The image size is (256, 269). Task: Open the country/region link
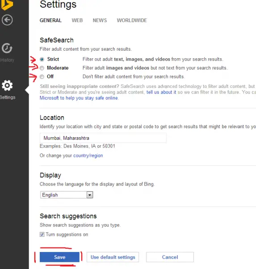[88, 156]
